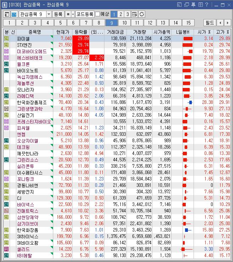The width and height of the screenshot is (233, 262).
Task: Click the 거래량 column header
Action: click(140, 32)
